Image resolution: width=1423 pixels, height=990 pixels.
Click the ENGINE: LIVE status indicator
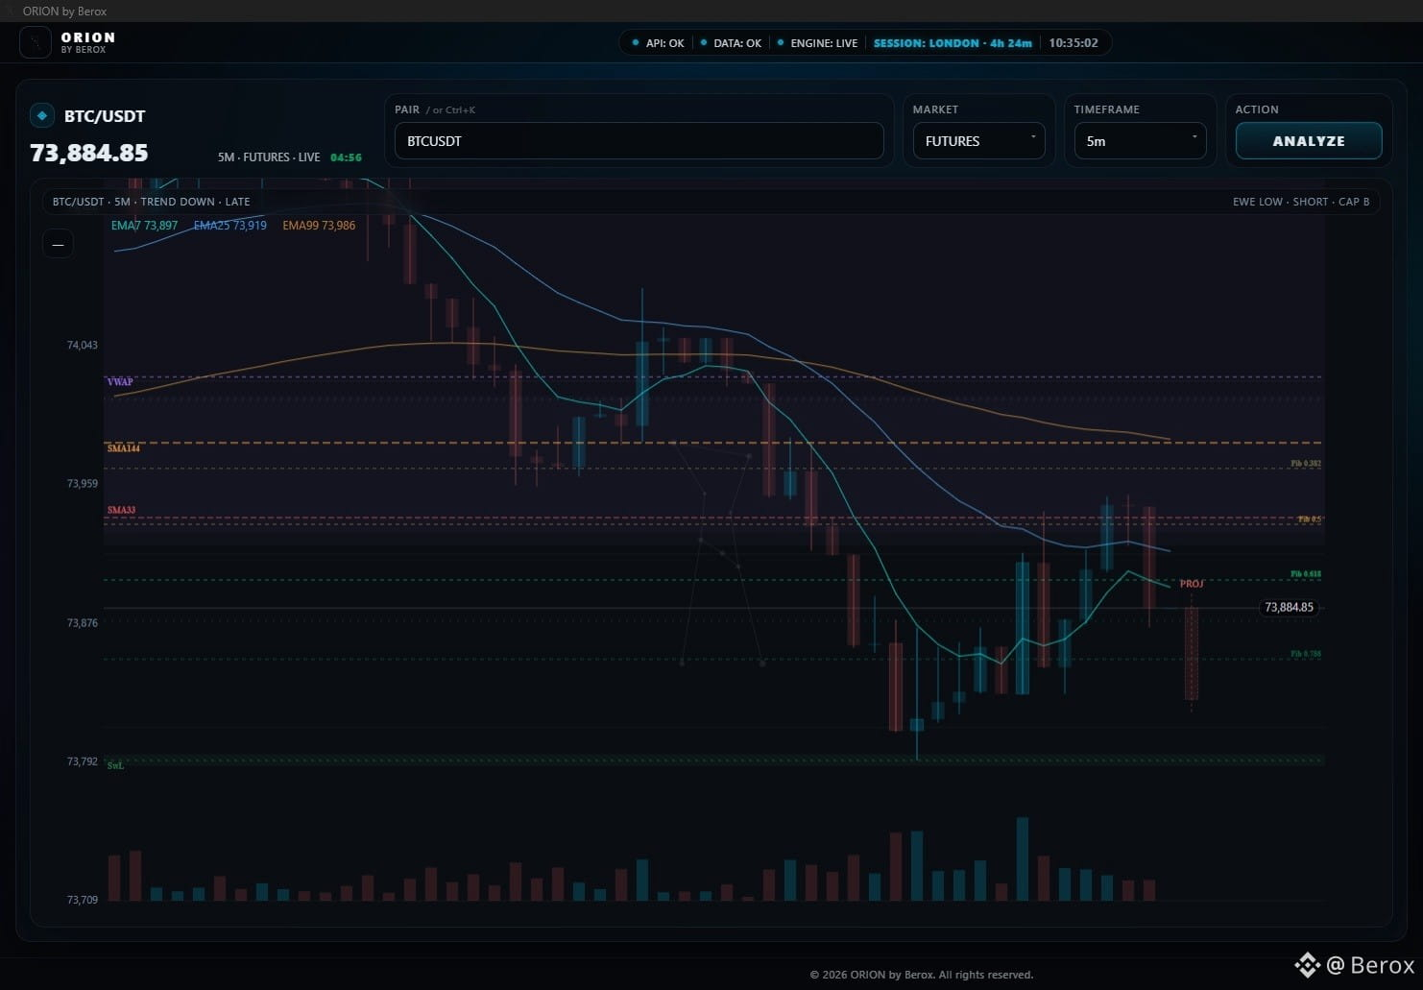pyautogui.click(x=817, y=43)
